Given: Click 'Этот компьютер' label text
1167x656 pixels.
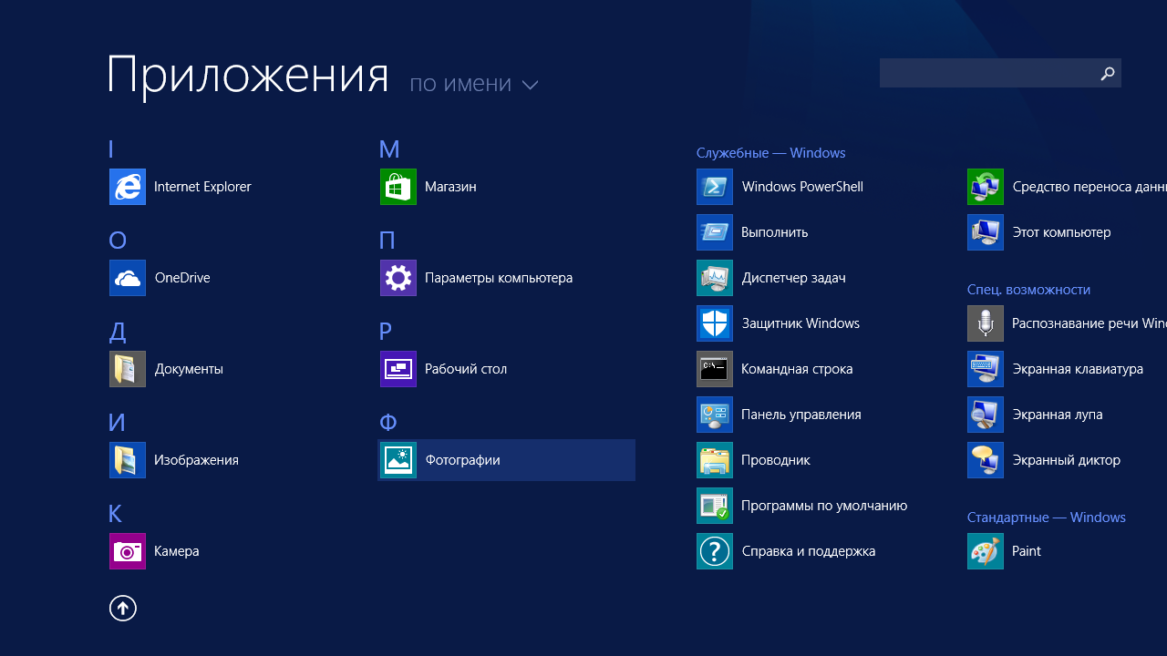Looking at the screenshot, I should pyautogui.click(x=1061, y=232).
